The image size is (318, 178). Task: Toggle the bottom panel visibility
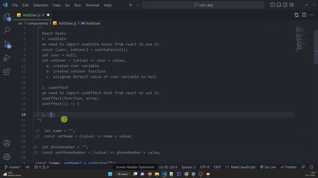tap(279, 5)
